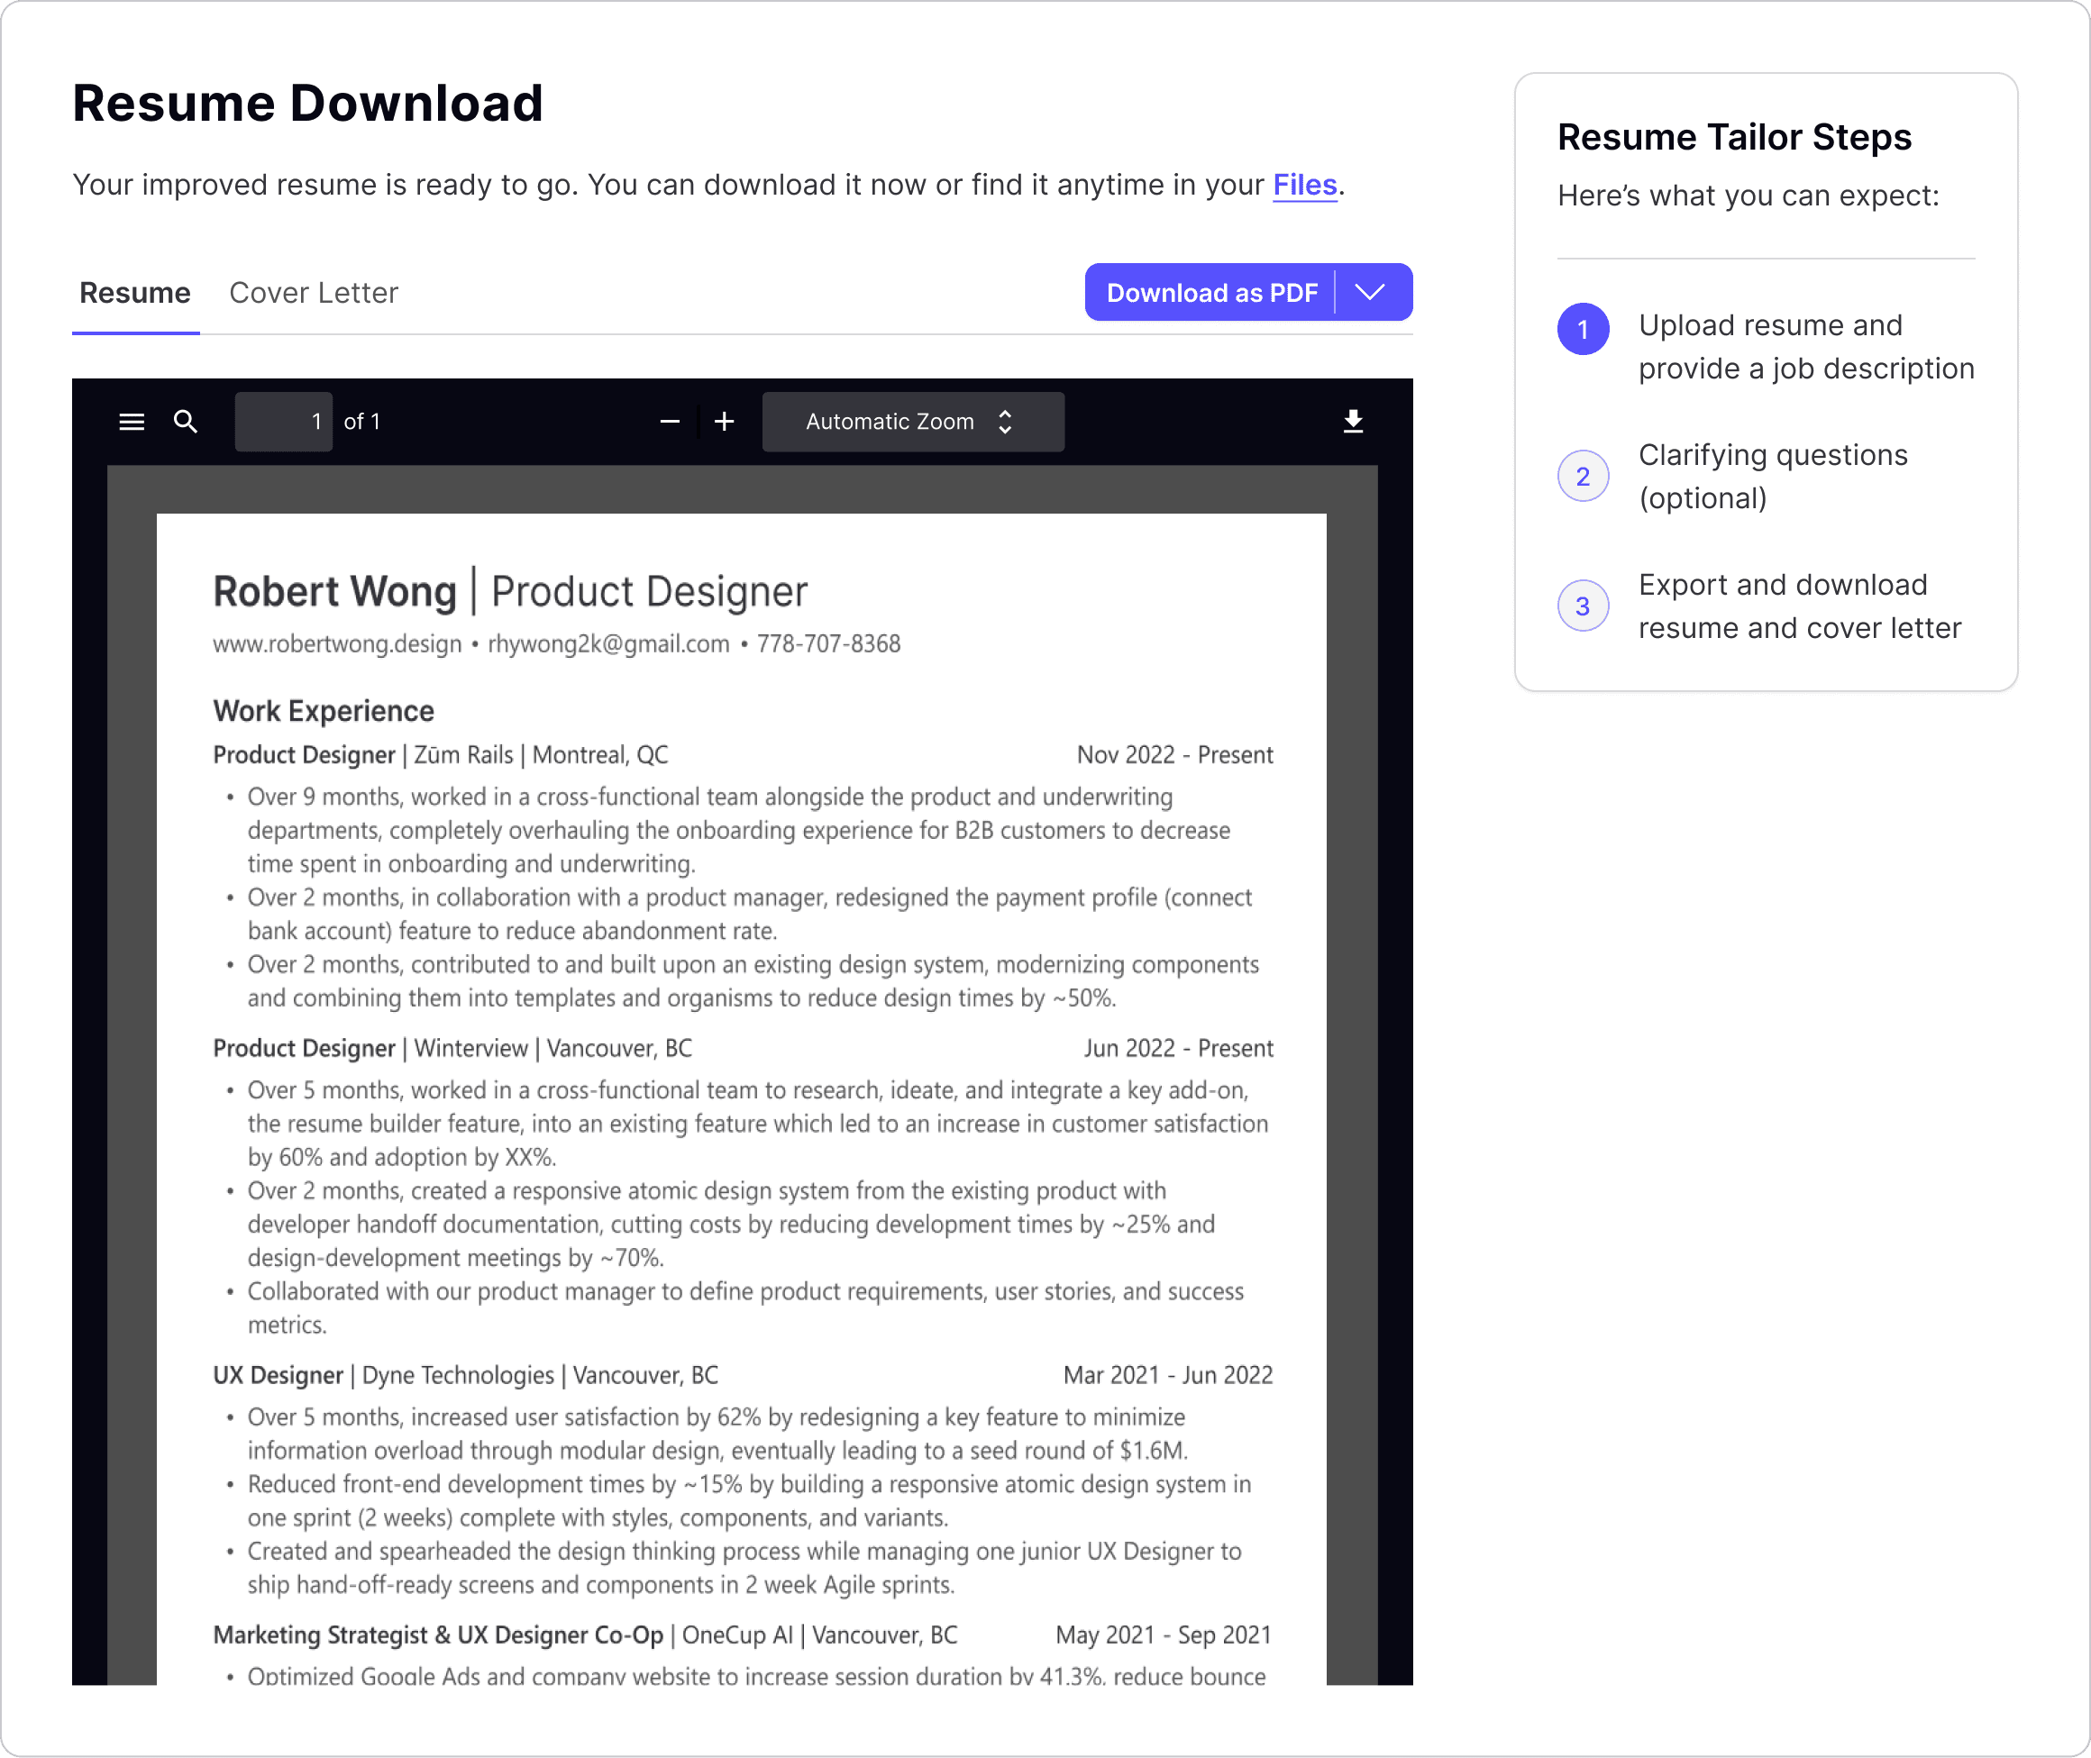
Task: Click step 2 Clarifying questions indicator
Action: click(1583, 476)
